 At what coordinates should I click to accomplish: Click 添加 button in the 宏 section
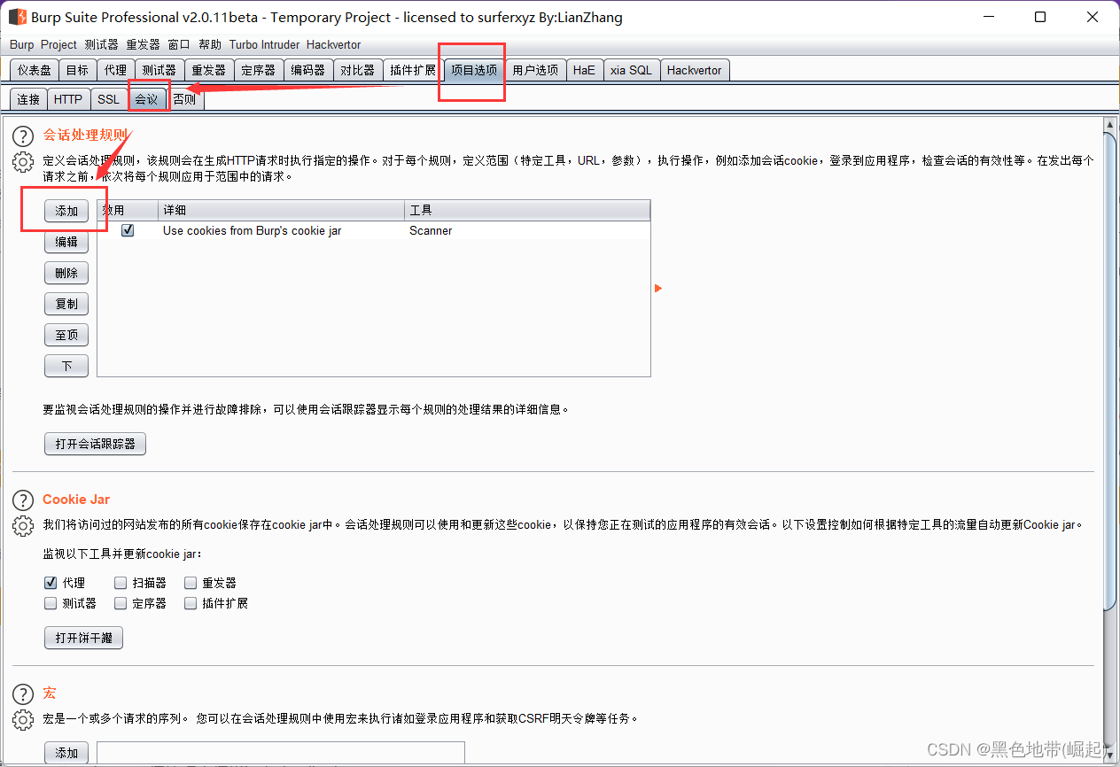pos(66,753)
